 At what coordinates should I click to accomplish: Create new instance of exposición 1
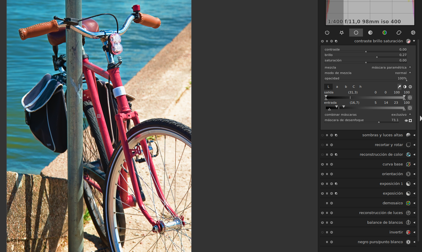(x=336, y=184)
